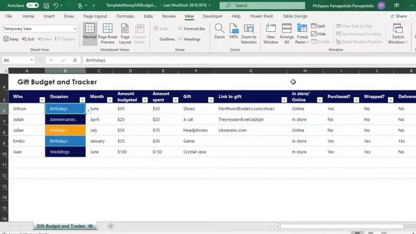Select Normal workbook view
Viewport: 416px width, 234px height.
(x=90, y=34)
